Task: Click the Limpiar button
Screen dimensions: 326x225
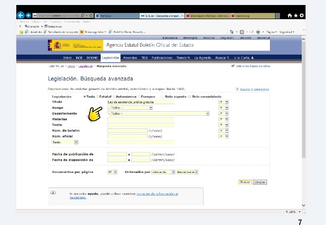Action: tap(260, 182)
